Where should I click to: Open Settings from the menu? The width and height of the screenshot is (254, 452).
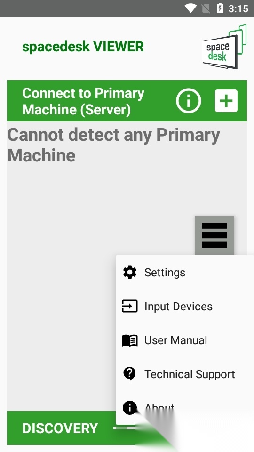pyautogui.click(x=184, y=273)
